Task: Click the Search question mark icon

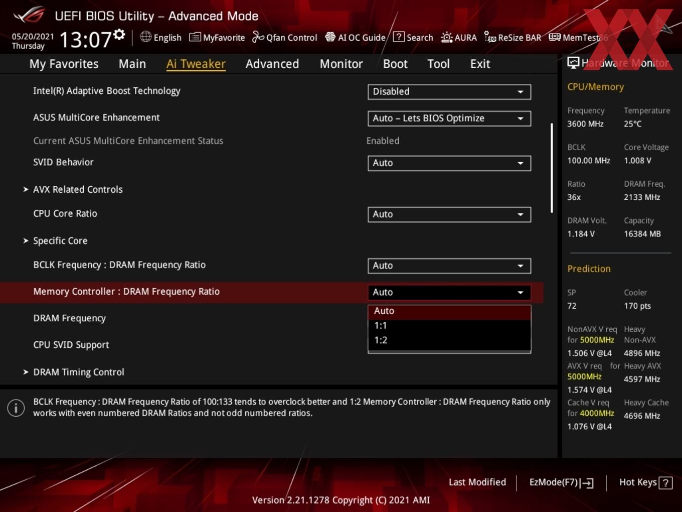Action: click(x=399, y=37)
